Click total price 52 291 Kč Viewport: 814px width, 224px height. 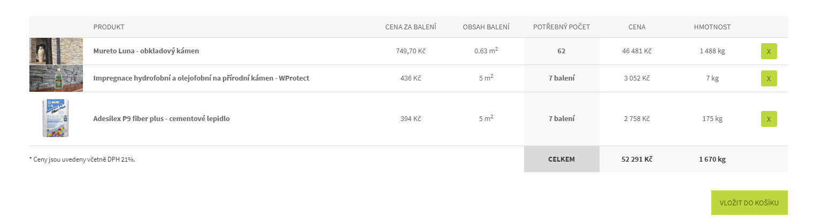(x=637, y=159)
